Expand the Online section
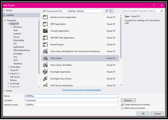The height and width of the screenshot is (120, 168). click(x=4, y=91)
